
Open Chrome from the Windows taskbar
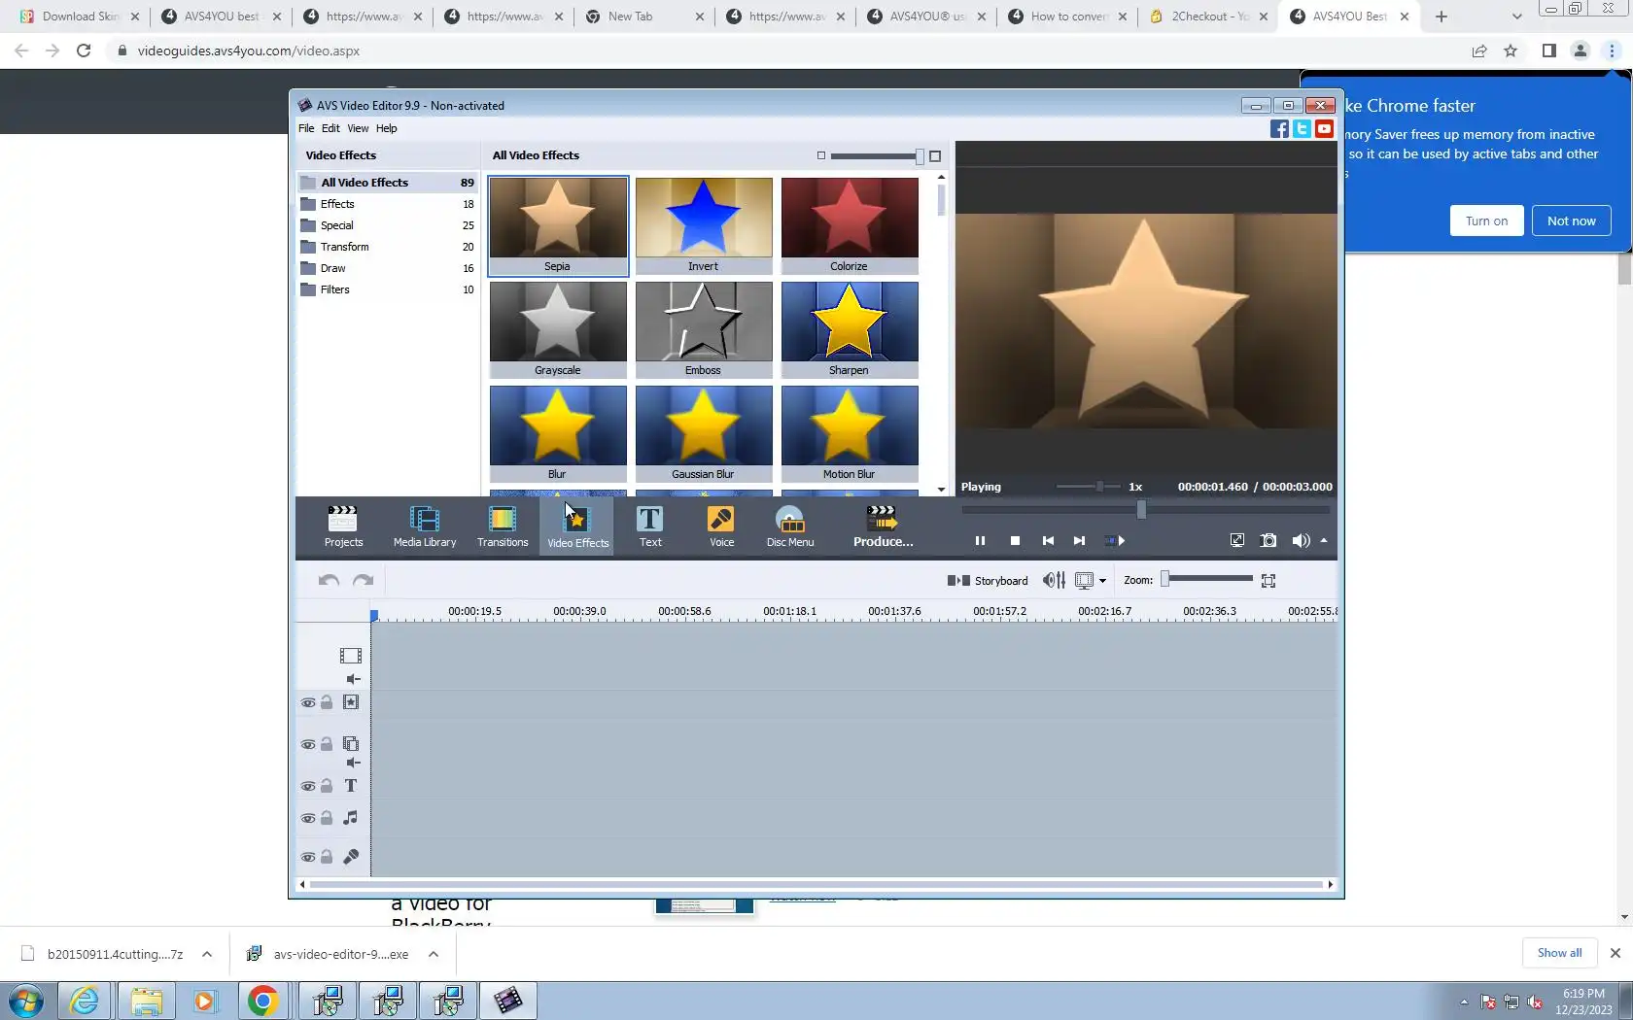(x=262, y=1001)
